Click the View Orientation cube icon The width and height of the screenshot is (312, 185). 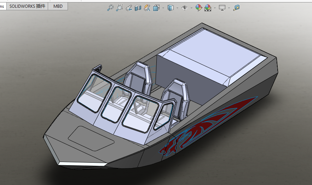tap(156, 7)
